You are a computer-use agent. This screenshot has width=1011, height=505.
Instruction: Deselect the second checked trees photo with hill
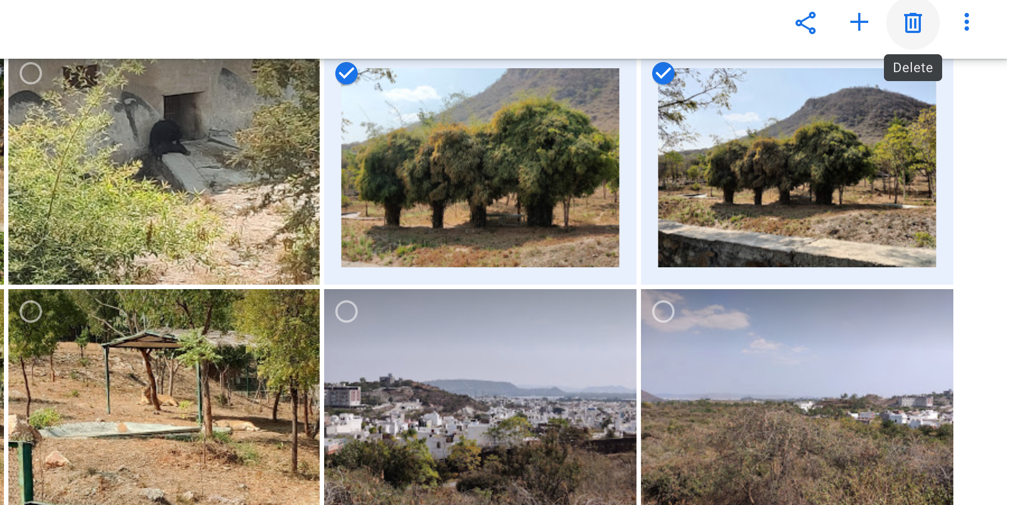(663, 73)
